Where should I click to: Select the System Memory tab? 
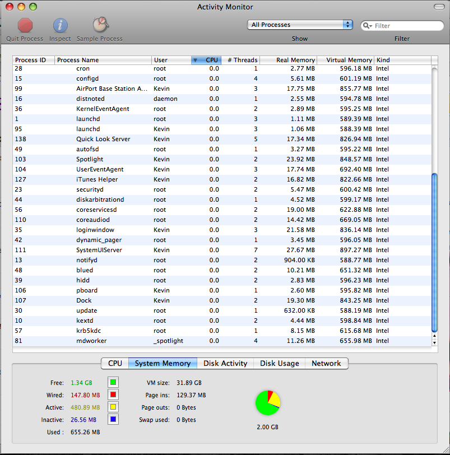point(163,363)
